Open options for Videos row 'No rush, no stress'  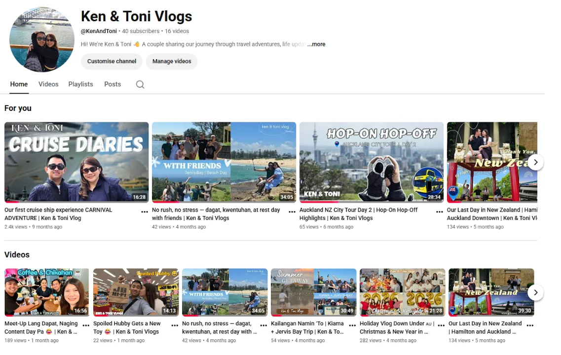tap(263, 325)
